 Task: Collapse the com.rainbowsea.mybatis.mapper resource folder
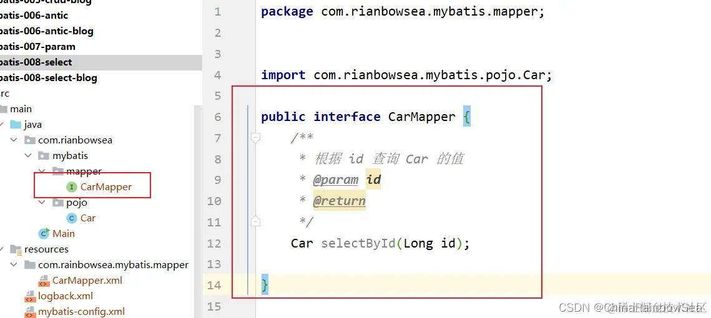(14, 264)
